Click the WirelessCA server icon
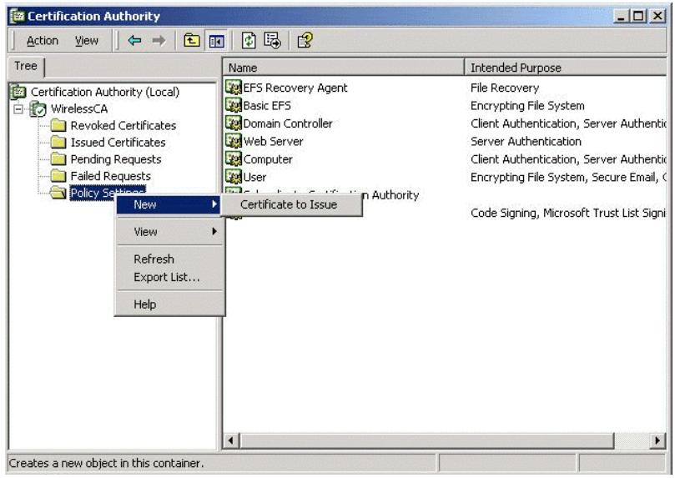Screen dimensions: 675x478 38,108
